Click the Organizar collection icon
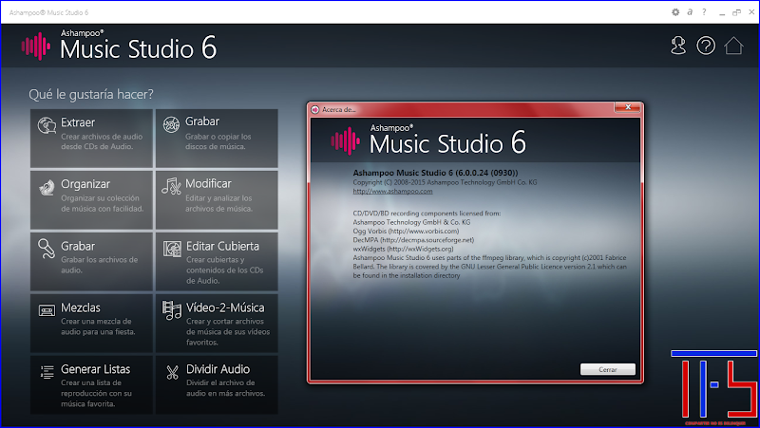Image resolution: width=760 pixels, height=428 pixels. [47, 188]
